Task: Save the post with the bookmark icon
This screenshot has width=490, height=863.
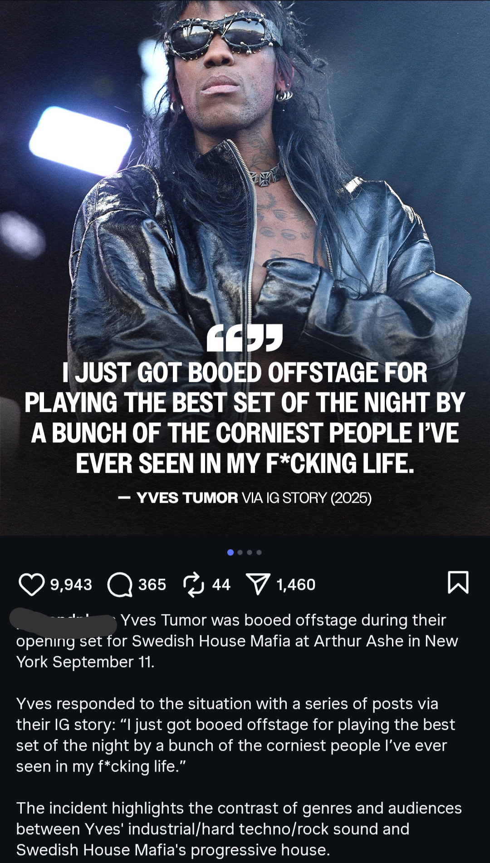Action: (x=458, y=582)
